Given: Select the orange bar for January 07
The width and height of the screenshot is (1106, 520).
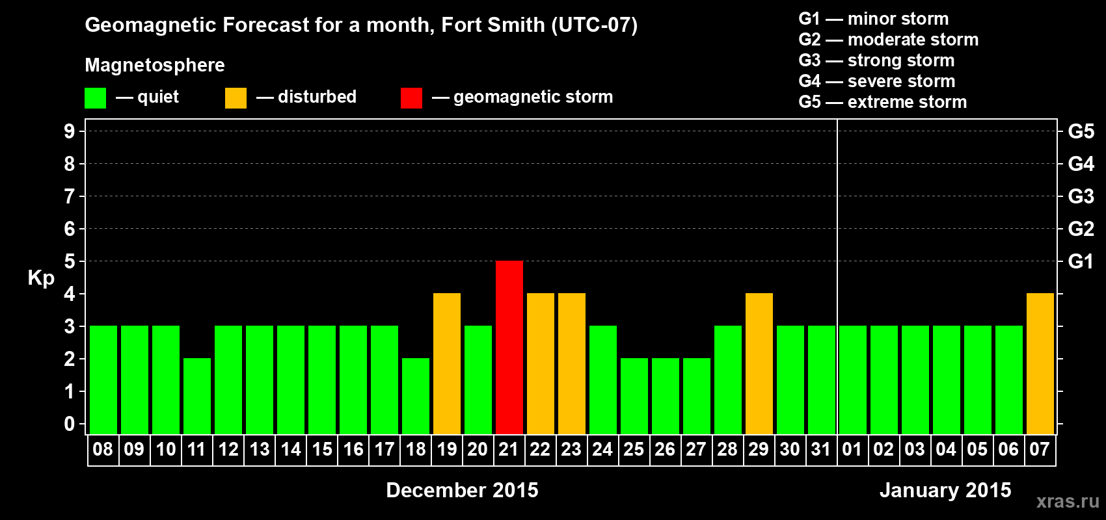Looking at the screenshot, I should click(1040, 363).
